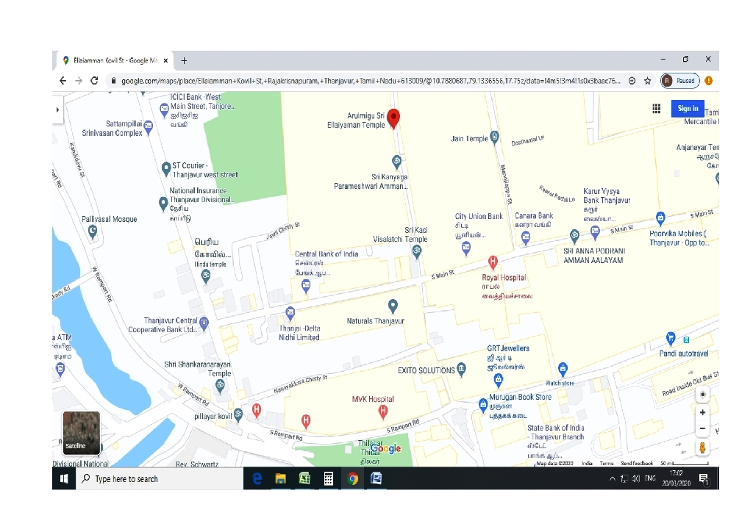The image size is (753, 532).
Task: Expand the collapsed side panel
Action: [x=57, y=109]
